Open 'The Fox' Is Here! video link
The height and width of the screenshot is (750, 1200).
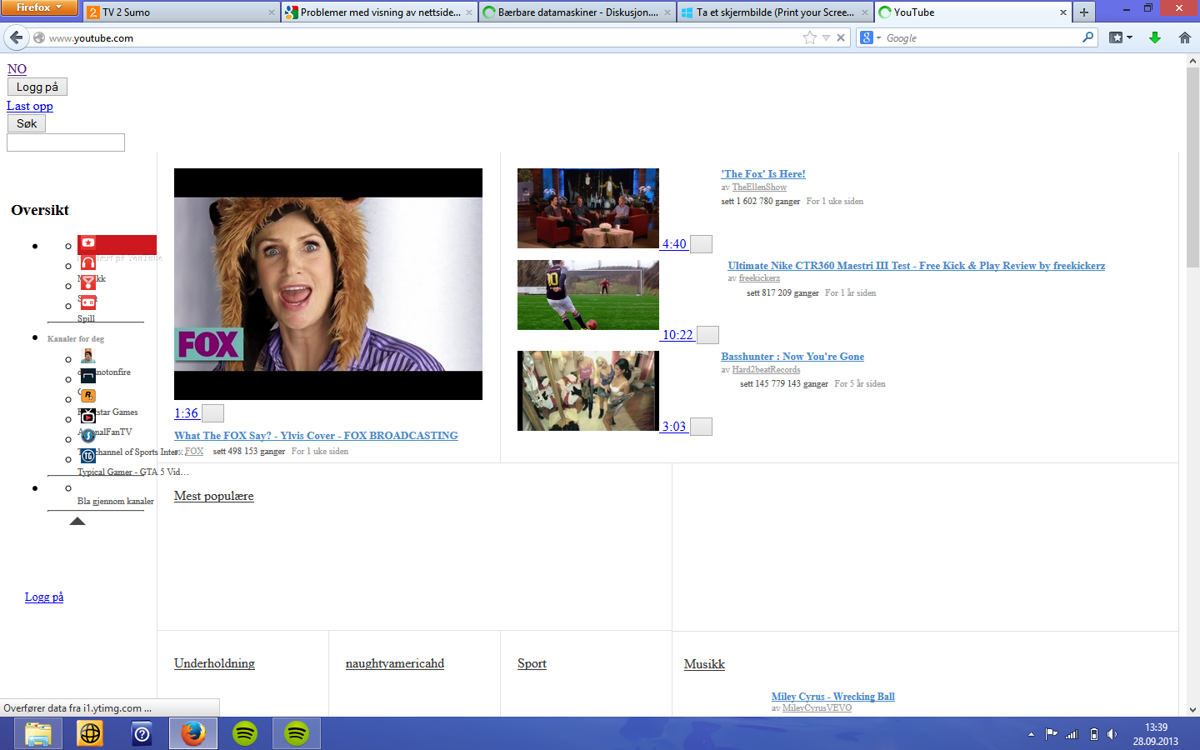click(763, 174)
